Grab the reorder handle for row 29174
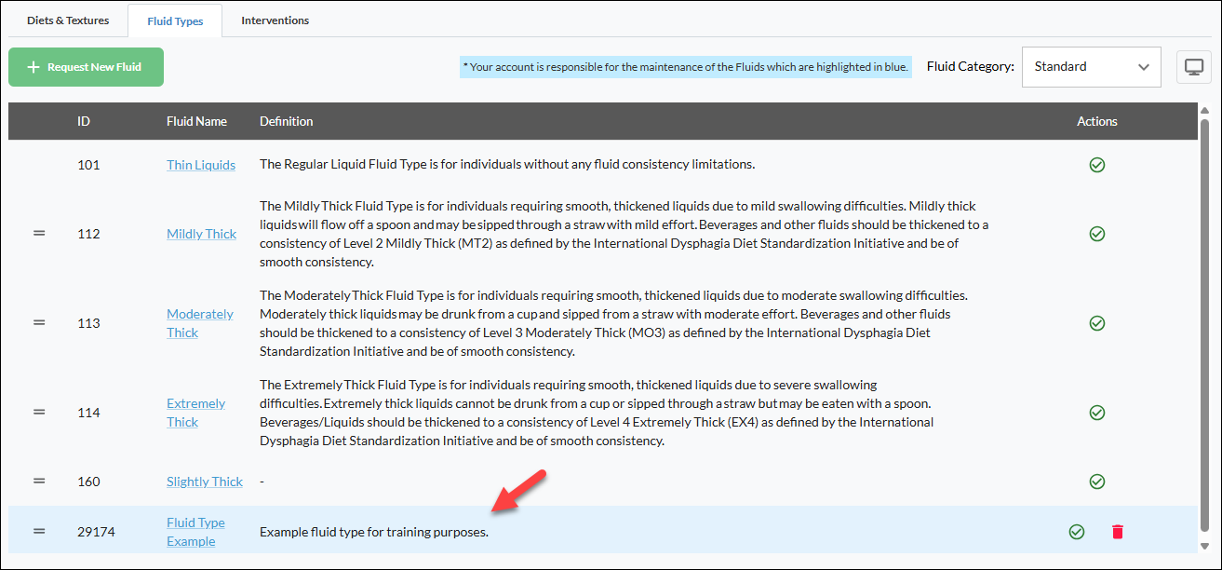This screenshot has height=570, width=1222. (39, 532)
